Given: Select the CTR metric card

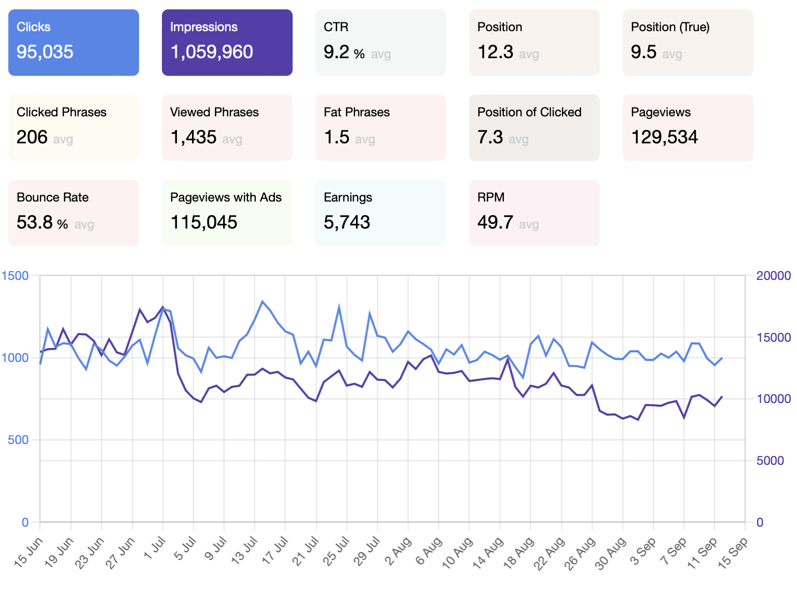Looking at the screenshot, I should (381, 43).
